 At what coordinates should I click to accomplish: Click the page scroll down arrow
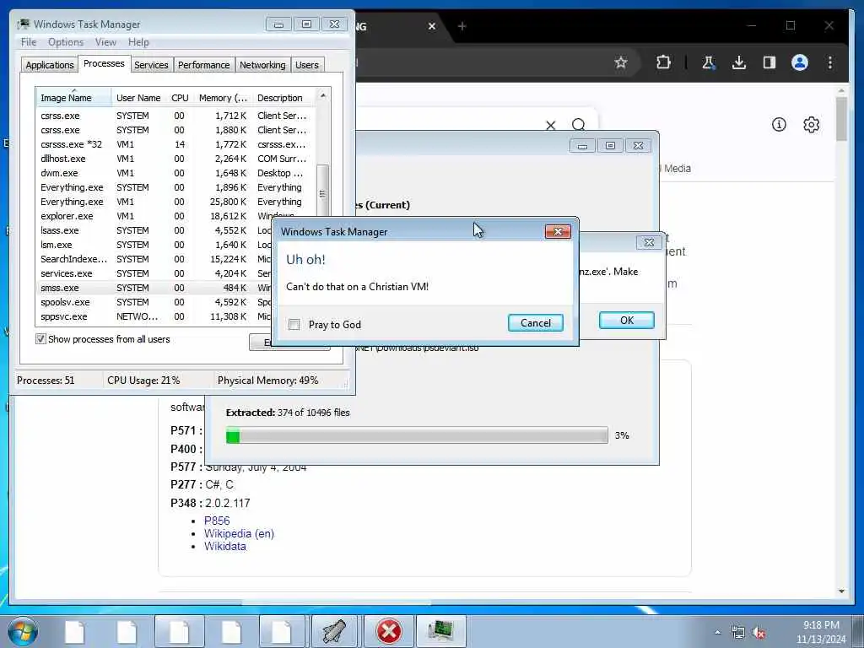click(841, 591)
